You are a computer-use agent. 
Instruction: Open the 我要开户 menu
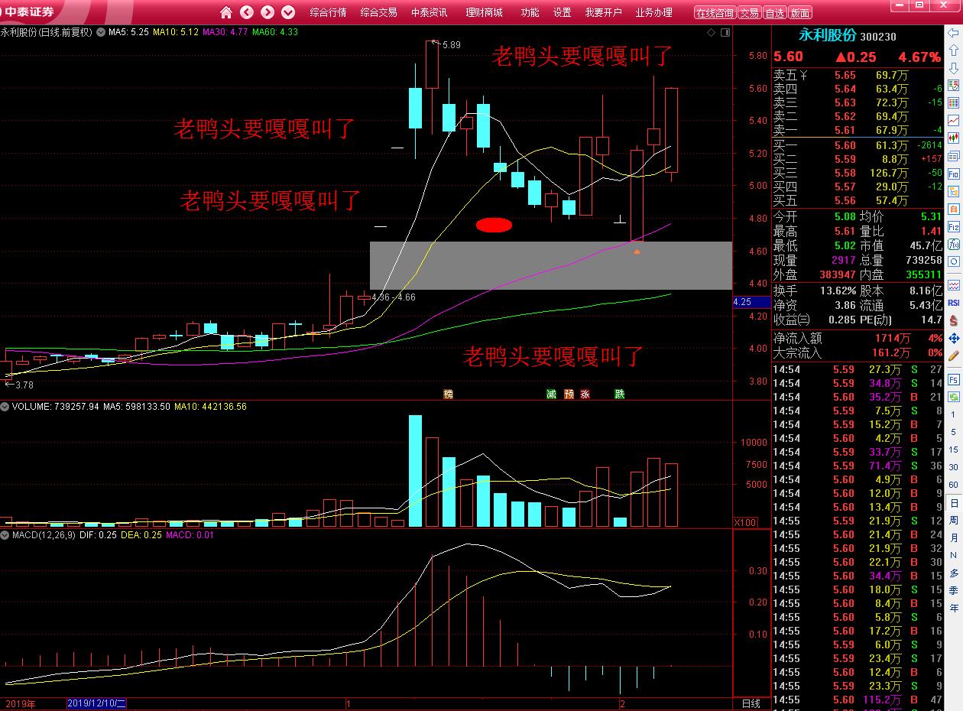(x=603, y=12)
